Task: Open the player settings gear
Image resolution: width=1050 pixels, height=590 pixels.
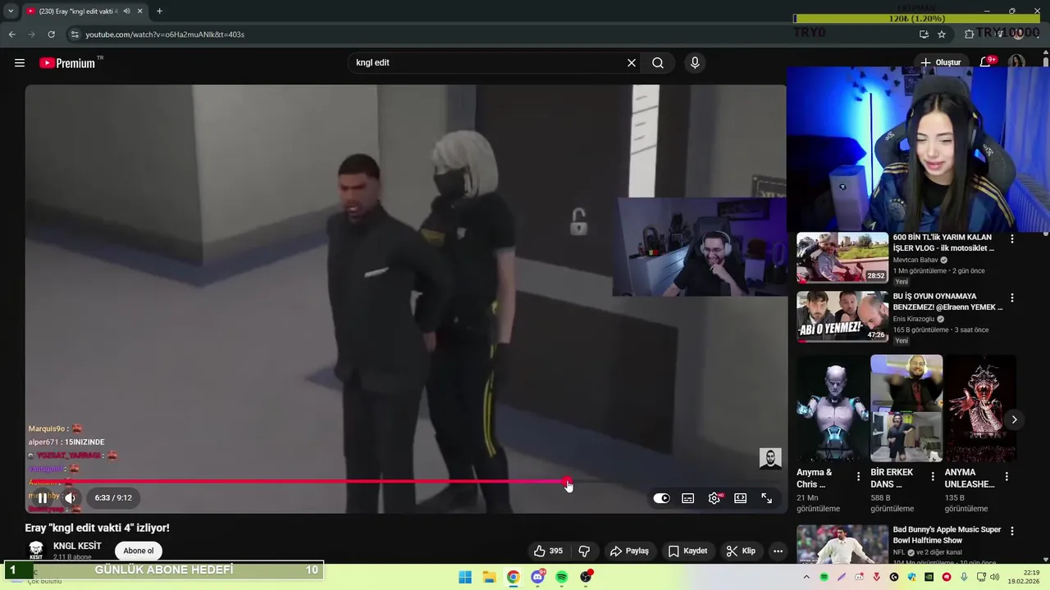Action: coord(714,498)
